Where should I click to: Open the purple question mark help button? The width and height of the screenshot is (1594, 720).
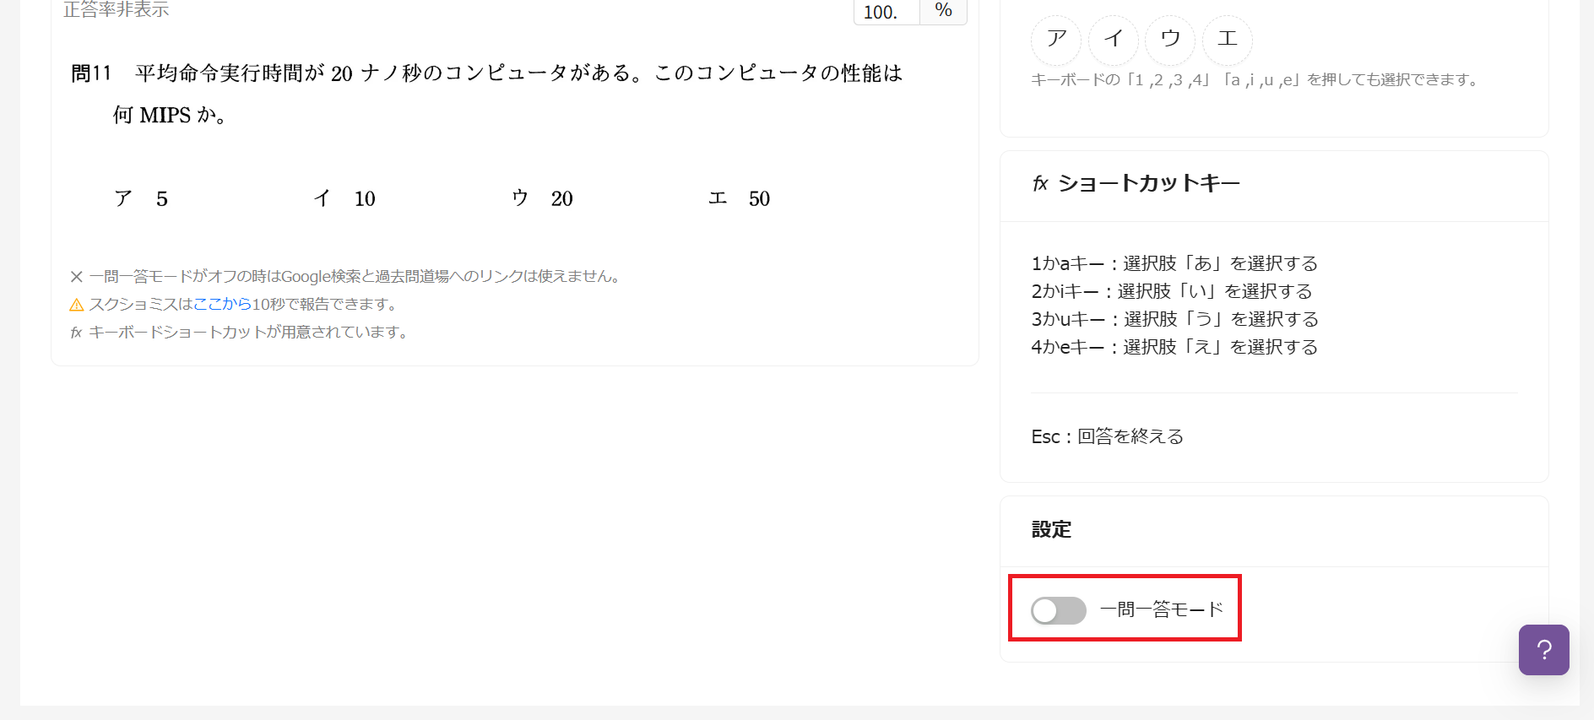tap(1543, 649)
